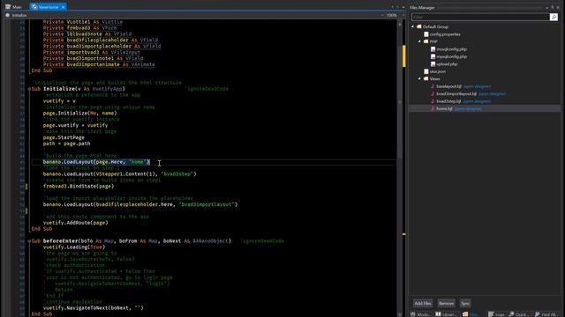
Task: Click the upload.php file icon
Action: (x=433, y=64)
